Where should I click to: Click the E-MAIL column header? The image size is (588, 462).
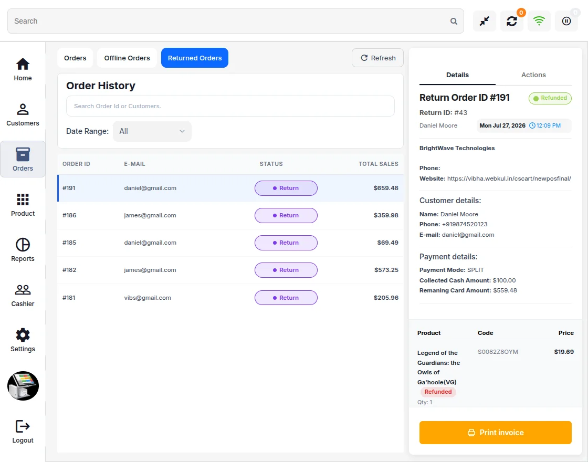(134, 164)
